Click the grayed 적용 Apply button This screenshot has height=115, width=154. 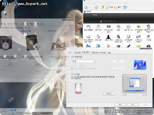(145, 105)
